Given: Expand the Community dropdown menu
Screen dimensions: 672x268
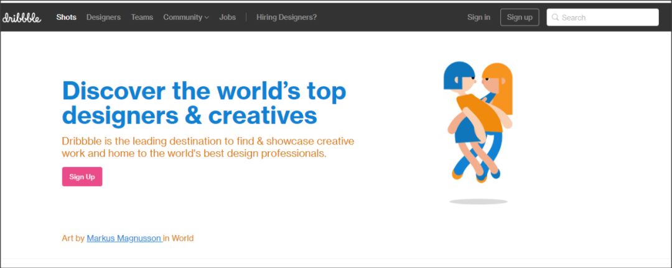Looking at the screenshot, I should click(x=185, y=17).
